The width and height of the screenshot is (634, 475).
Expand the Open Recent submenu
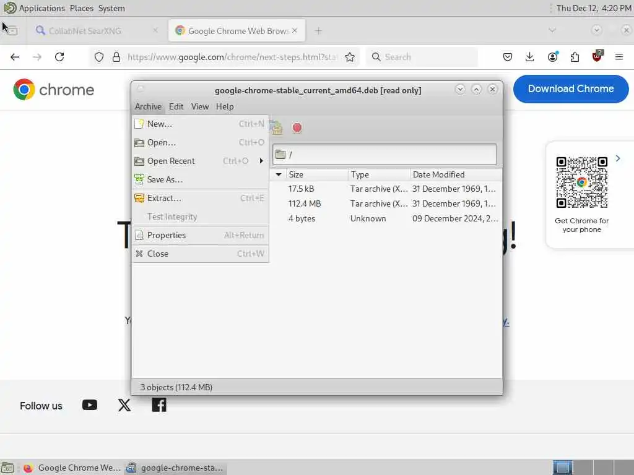200,161
